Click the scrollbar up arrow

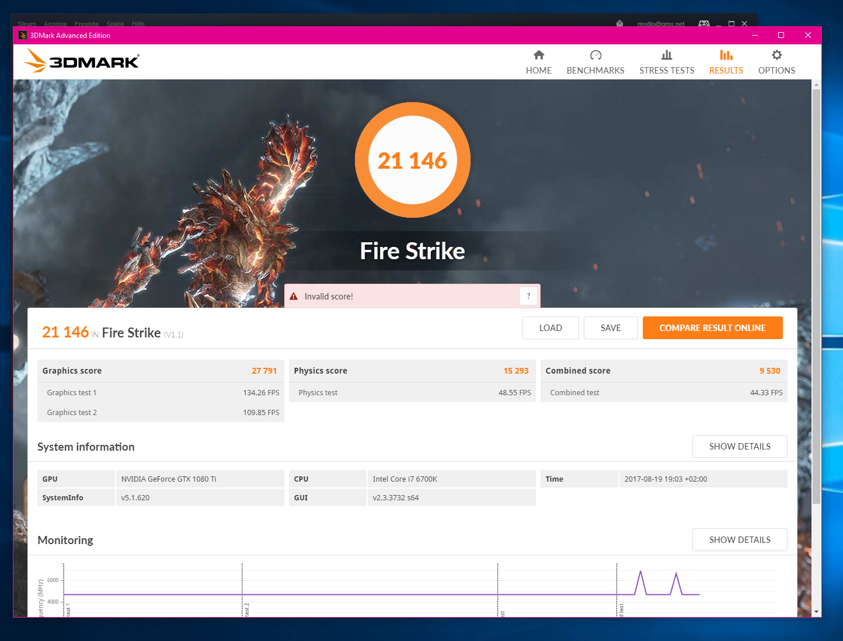tap(816, 85)
